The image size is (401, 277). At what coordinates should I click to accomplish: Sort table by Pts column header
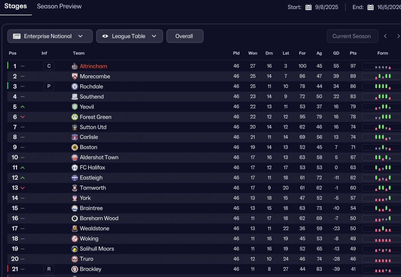pyautogui.click(x=353, y=53)
